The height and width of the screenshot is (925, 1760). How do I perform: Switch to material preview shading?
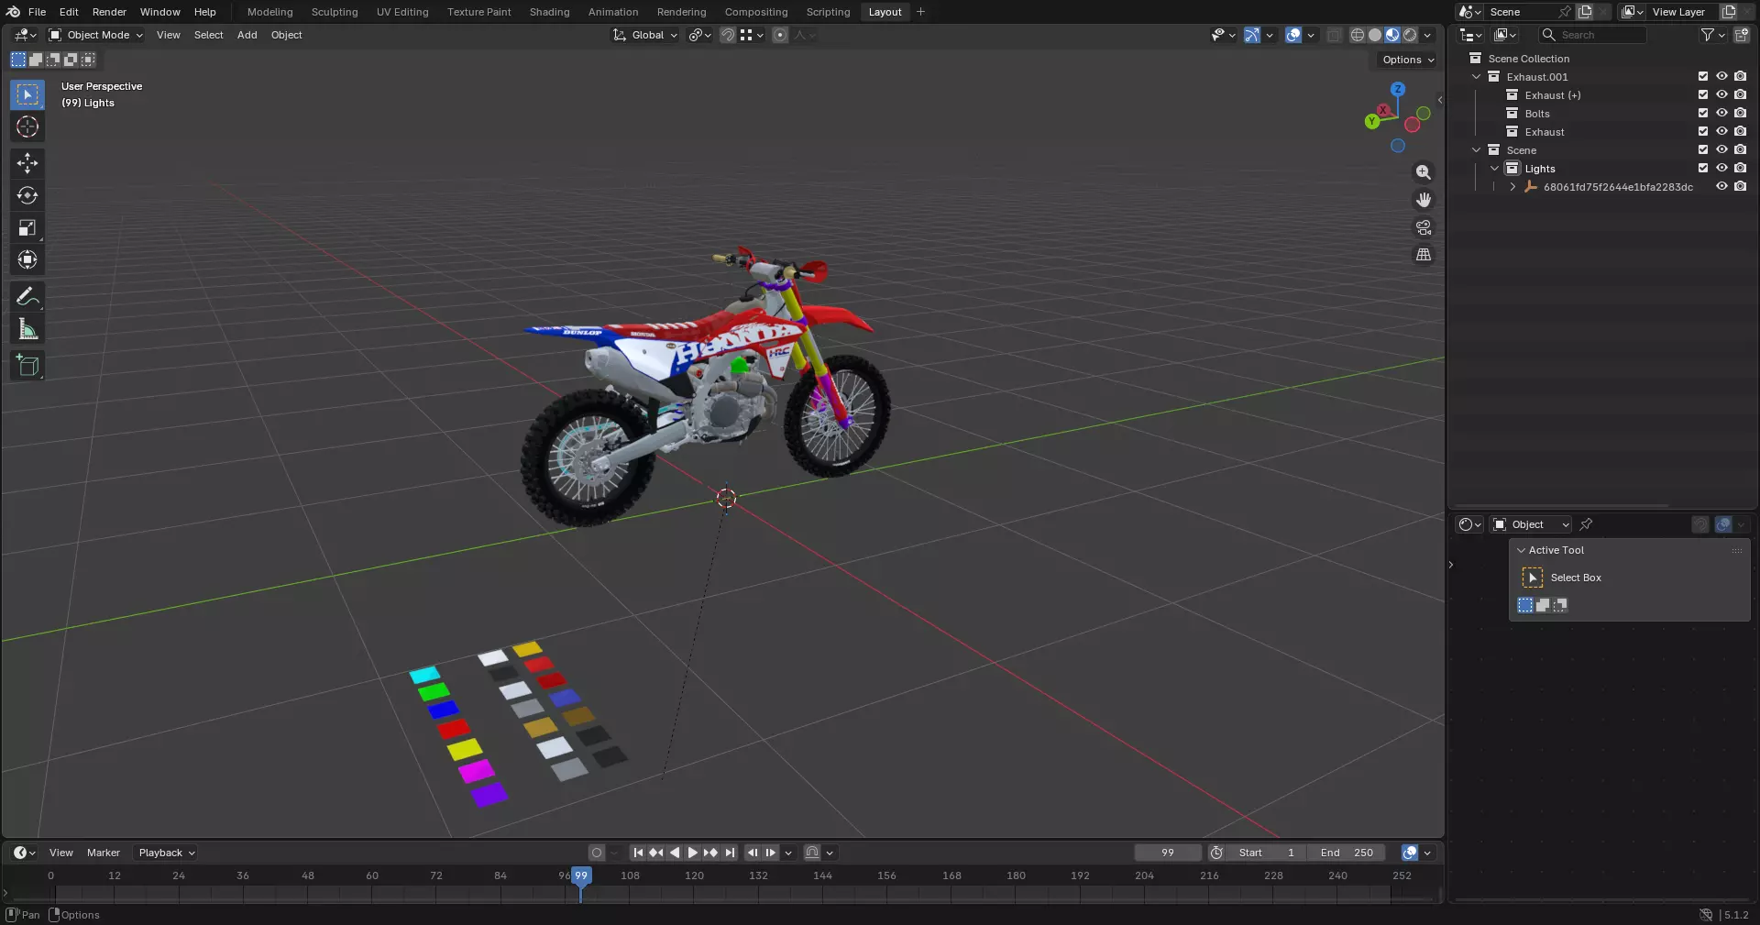(x=1392, y=35)
